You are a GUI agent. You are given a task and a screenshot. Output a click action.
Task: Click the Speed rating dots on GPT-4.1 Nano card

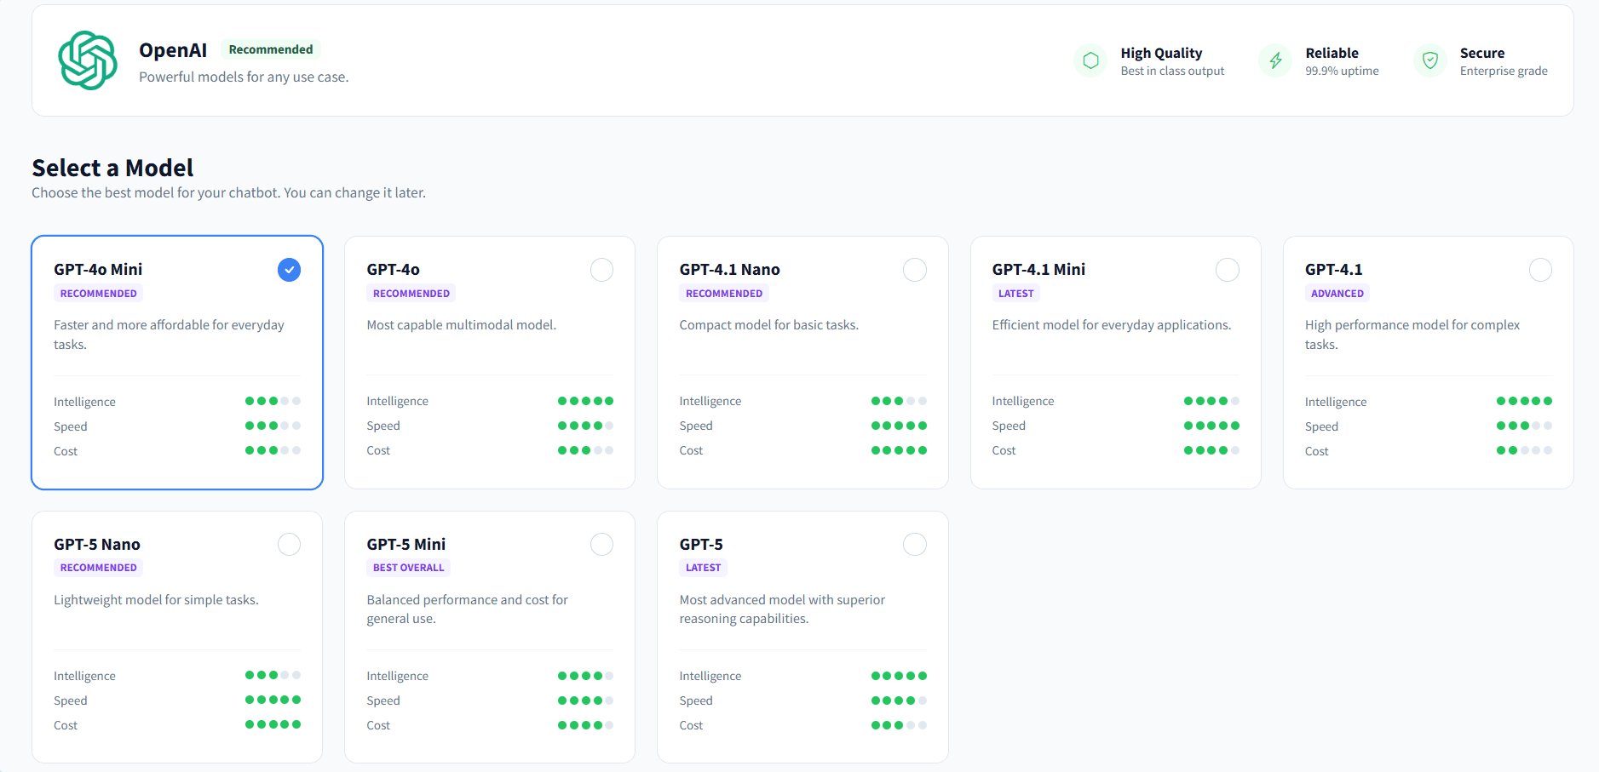coord(899,426)
